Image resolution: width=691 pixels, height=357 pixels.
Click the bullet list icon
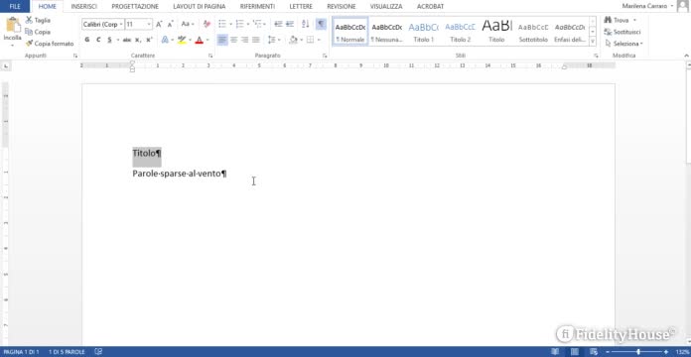coord(222,24)
